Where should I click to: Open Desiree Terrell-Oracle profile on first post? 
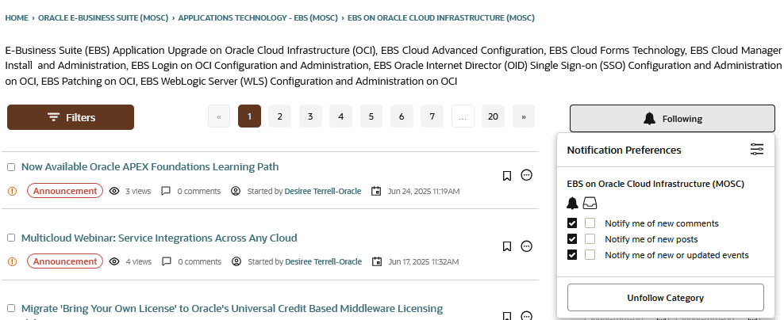323,191
